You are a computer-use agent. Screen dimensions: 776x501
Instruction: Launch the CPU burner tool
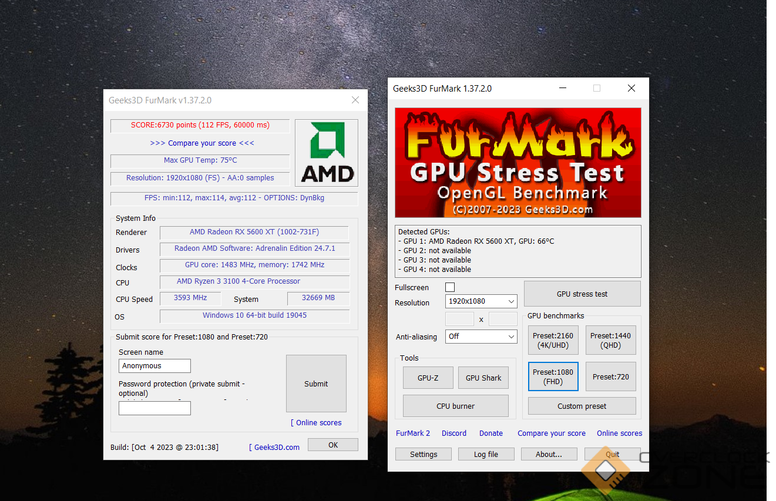click(x=456, y=406)
